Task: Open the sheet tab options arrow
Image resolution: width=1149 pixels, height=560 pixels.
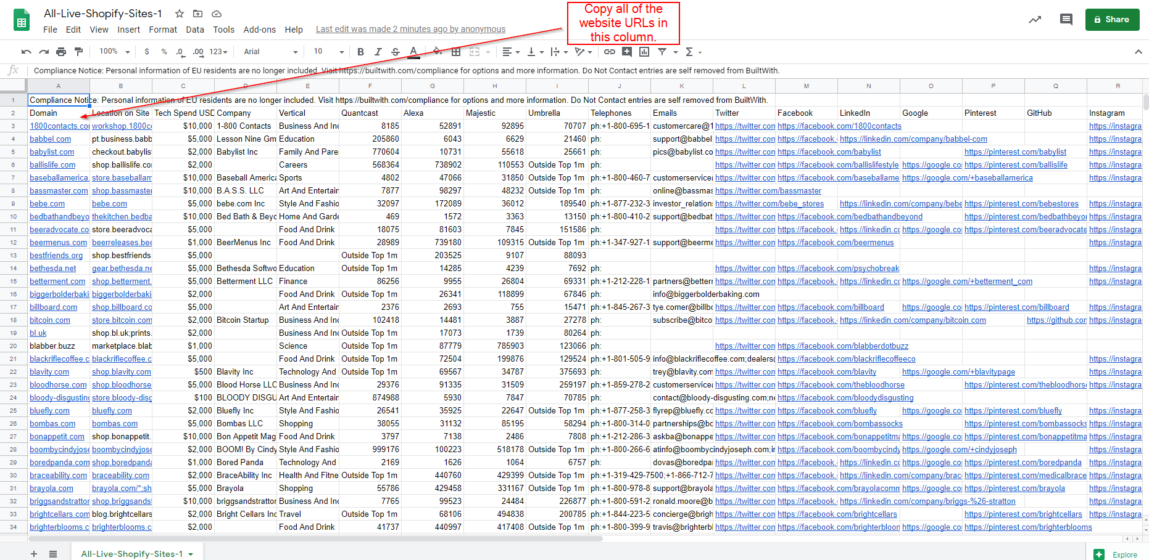Action: (191, 554)
